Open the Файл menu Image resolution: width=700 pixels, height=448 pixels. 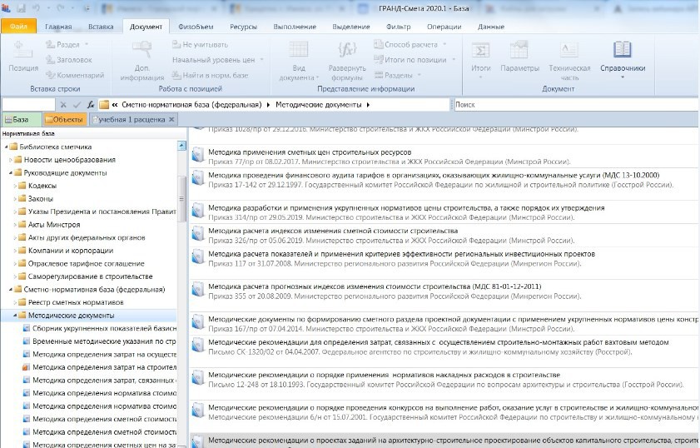click(18, 27)
